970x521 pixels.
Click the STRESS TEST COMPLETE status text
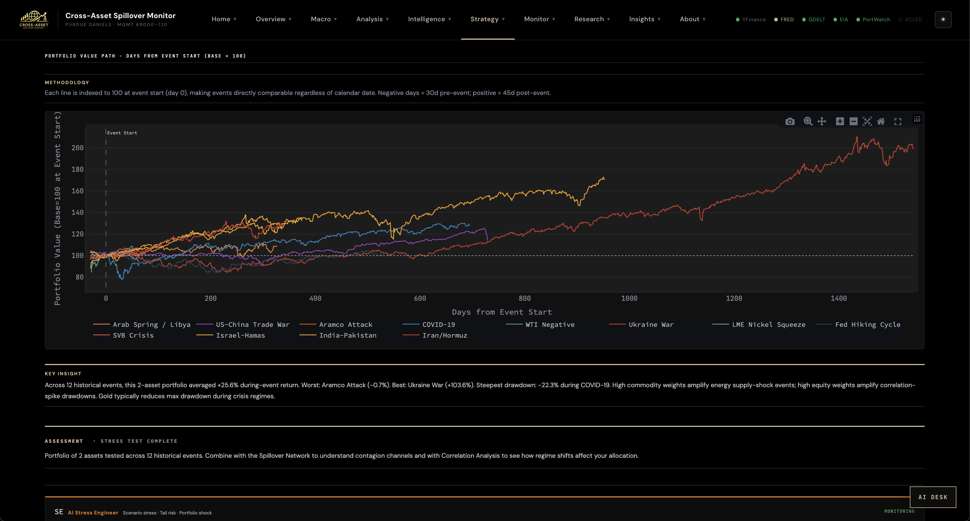click(139, 441)
